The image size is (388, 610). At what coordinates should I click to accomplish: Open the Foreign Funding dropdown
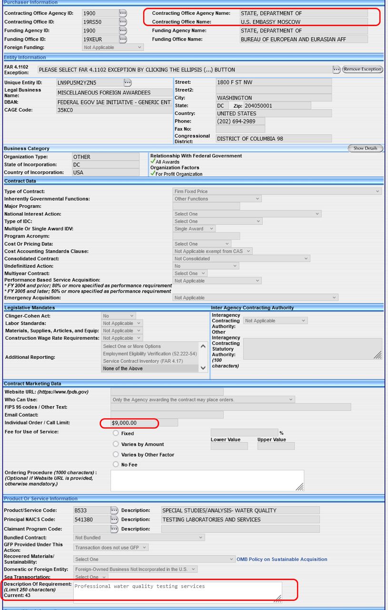[x=113, y=48]
